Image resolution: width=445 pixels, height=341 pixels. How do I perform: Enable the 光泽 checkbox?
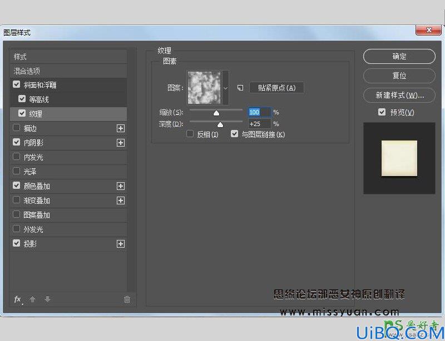pos(17,171)
